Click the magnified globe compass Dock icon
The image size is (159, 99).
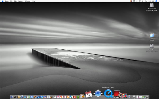(x=98, y=93)
